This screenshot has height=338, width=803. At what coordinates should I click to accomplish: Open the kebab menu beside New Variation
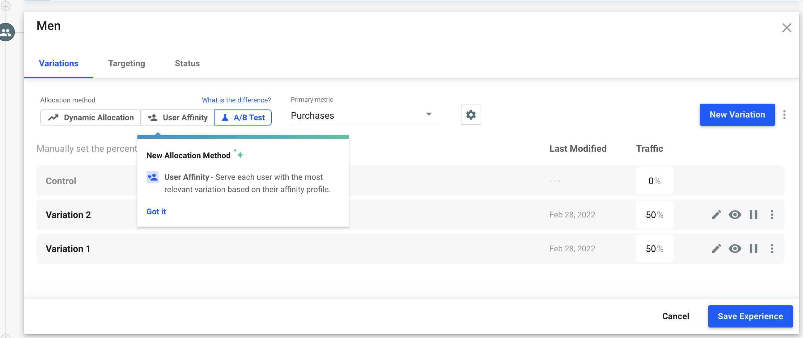tap(784, 115)
